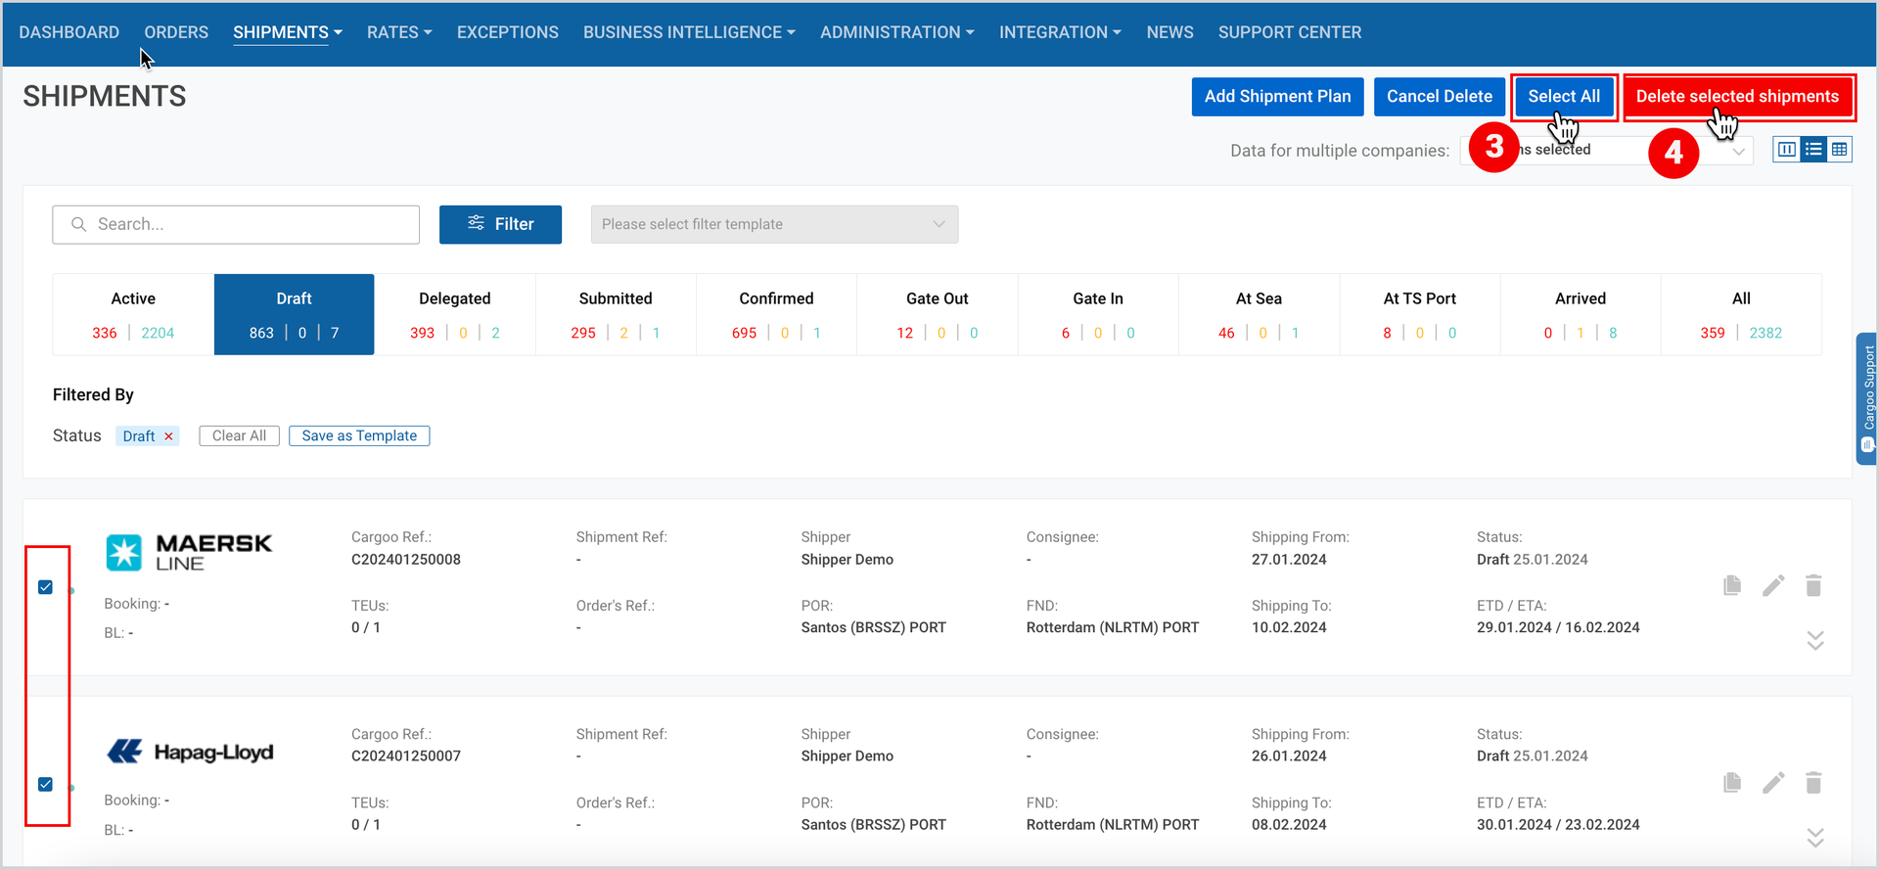Focus the Search input field

pos(236,224)
